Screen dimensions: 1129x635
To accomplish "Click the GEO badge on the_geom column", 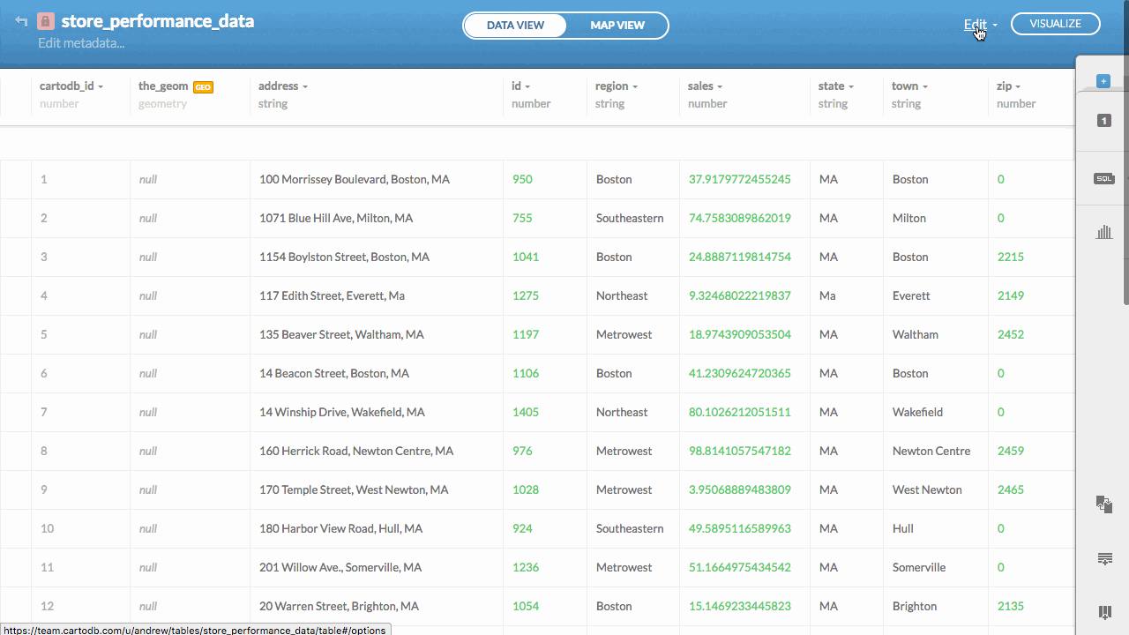I will pyautogui.click(x=203, y=86).
